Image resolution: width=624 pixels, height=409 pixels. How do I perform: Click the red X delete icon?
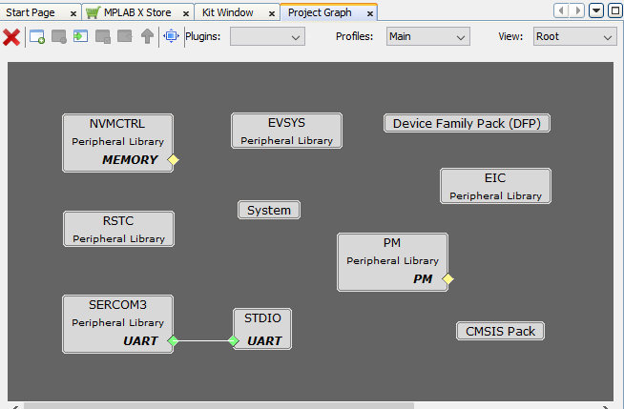tap(11, 37)
